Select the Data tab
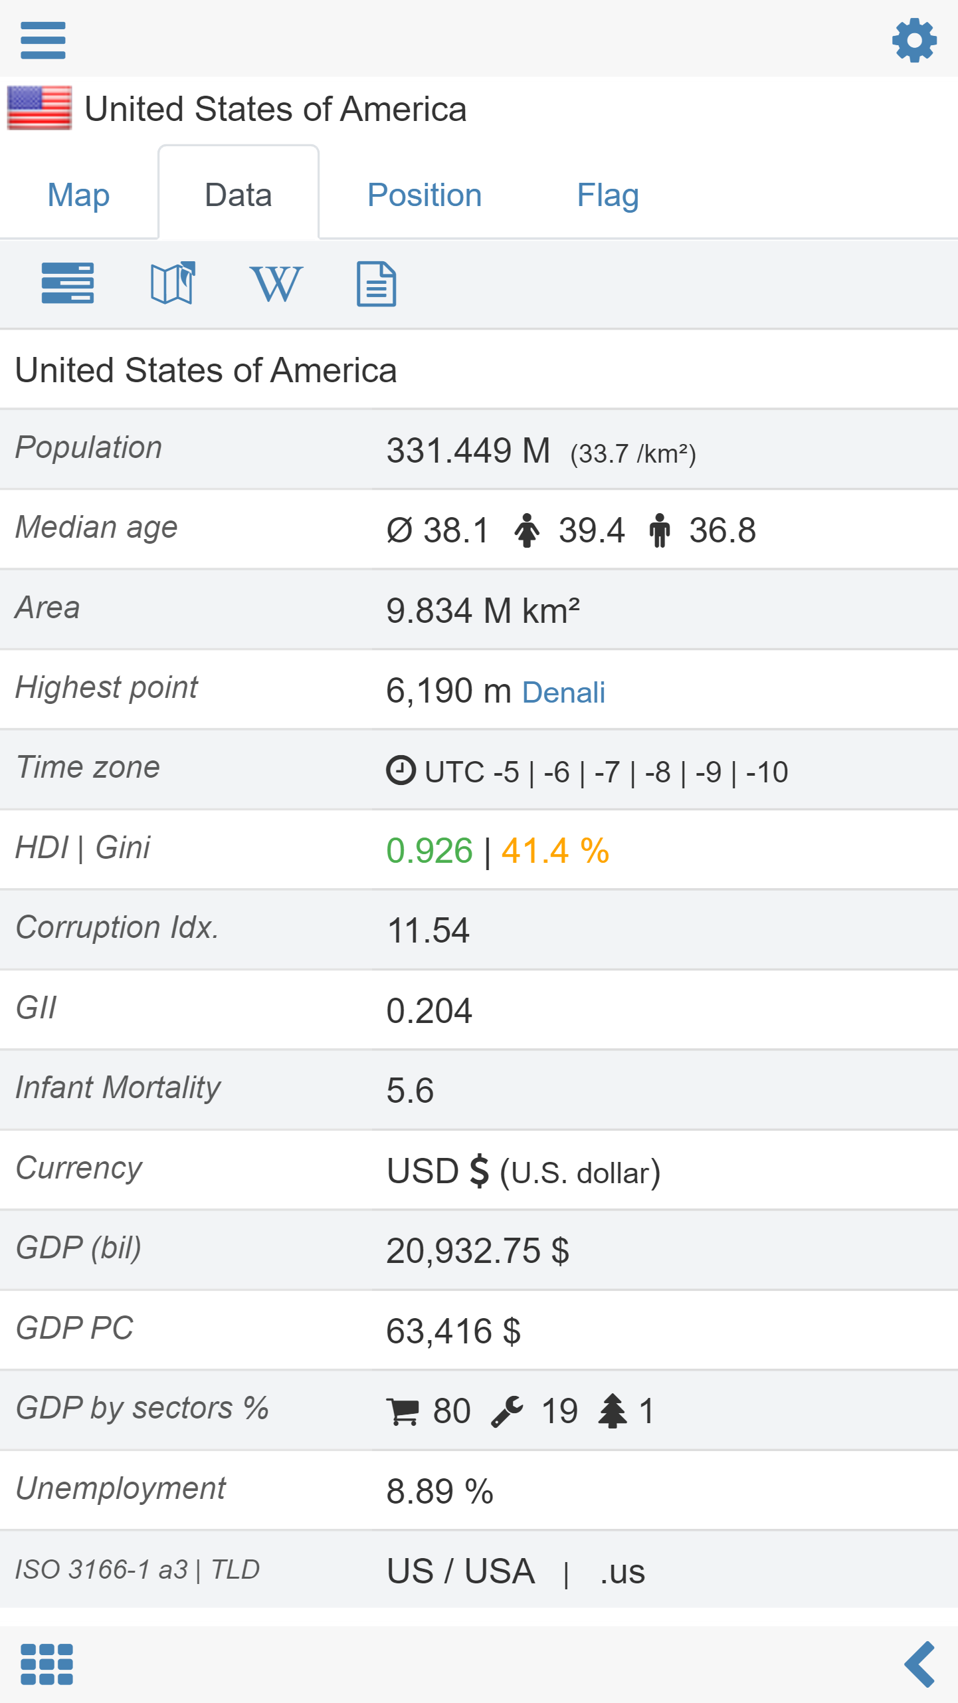Image resolution: width=958 pixels, height=1703 pixels. 238,195
